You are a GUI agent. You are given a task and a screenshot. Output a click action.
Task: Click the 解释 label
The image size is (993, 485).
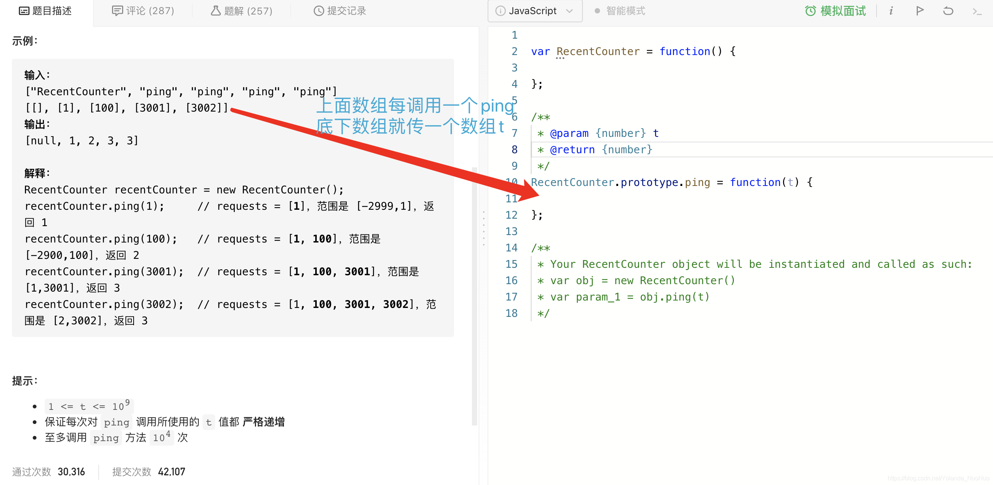pos(37,173)
